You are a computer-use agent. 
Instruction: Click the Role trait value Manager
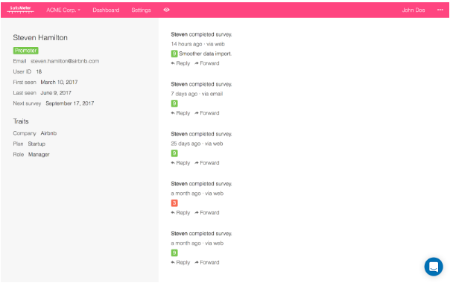[39, 154]
